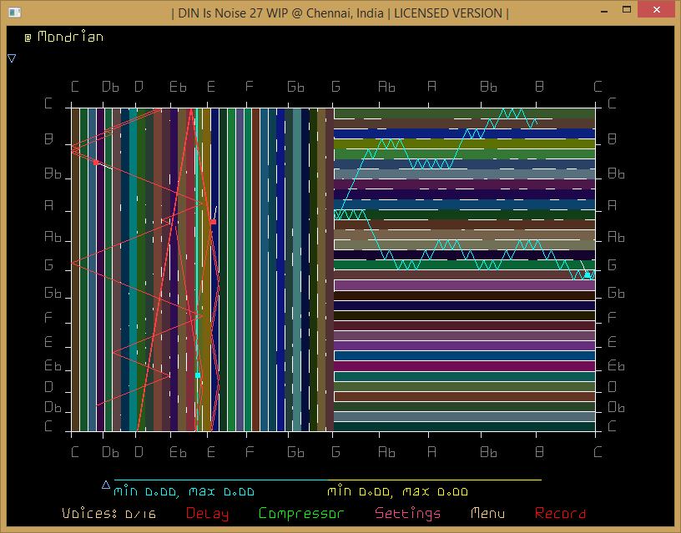Click the Gb note label on left axis
Image resolution: width=681 pixels, height=533 pixels.
53,293
